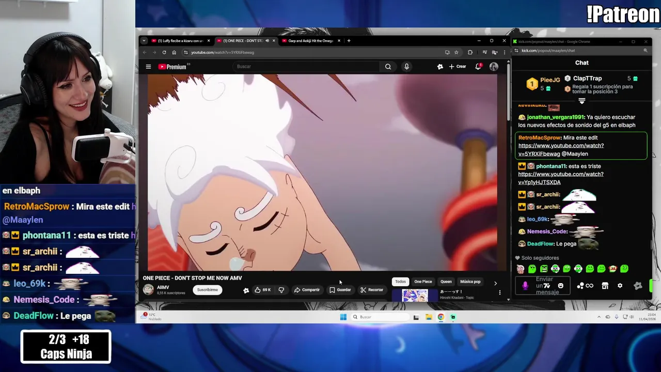Open the 5YRXiFbewag YouTube link in Kick chat
661x372 pixels.
coord(561,150)
